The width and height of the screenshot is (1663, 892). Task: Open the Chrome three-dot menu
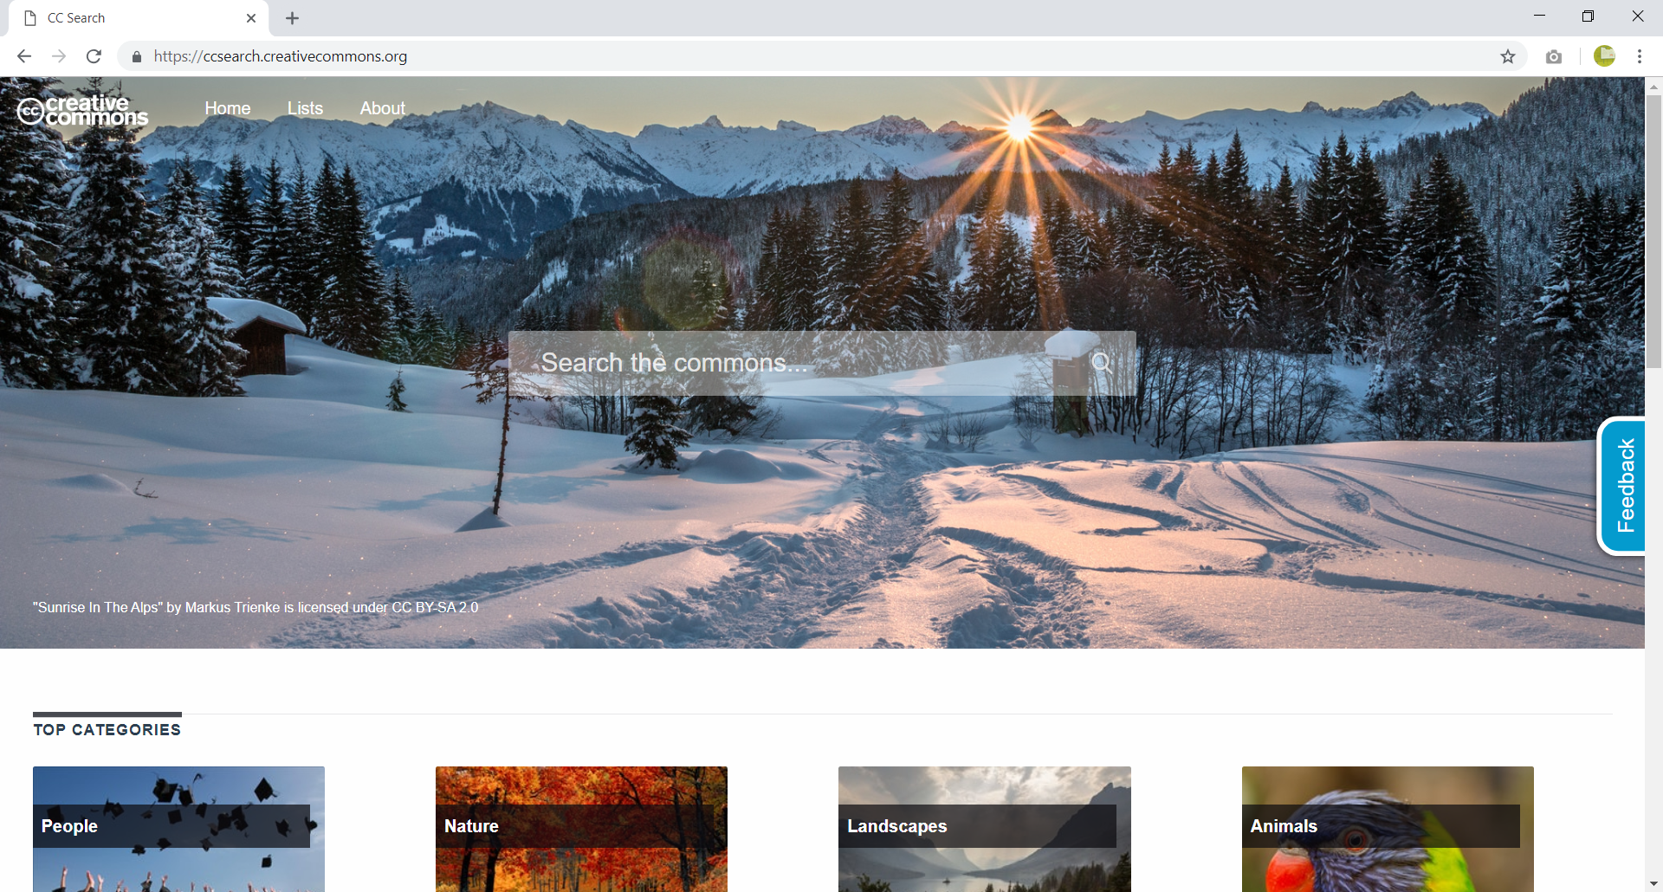1640,56
